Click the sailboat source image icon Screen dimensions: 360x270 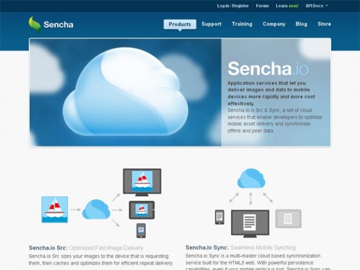pos(55,210)
